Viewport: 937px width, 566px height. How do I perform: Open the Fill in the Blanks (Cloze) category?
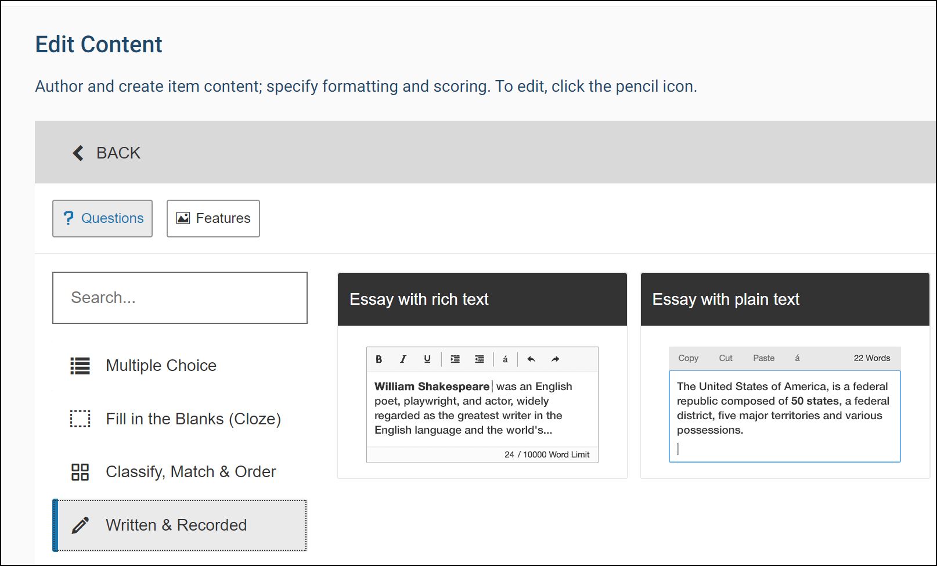[193, 419]
